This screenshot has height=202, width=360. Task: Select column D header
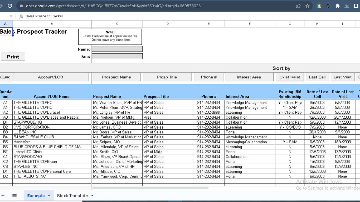click(x=168, y=24)
